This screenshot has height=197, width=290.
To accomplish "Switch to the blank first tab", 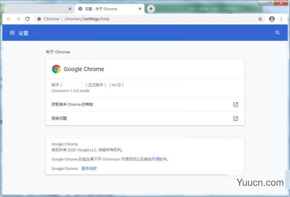I will coord(39,9).
